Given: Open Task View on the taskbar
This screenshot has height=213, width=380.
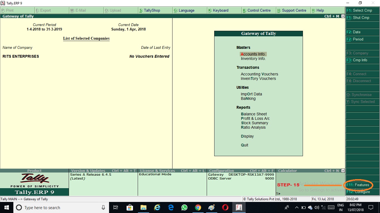Looking at the screenshot, I should click(x=116, y=207).
